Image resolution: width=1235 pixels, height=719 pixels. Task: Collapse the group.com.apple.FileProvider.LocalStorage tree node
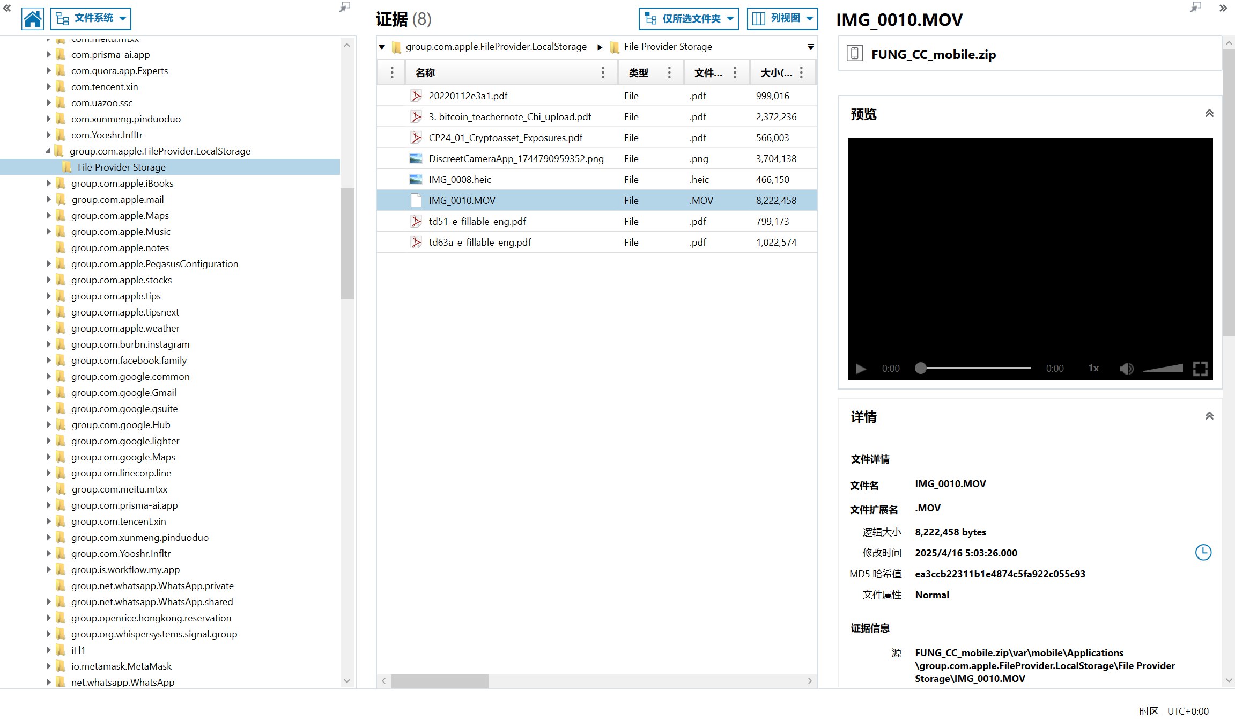point(48,151)
